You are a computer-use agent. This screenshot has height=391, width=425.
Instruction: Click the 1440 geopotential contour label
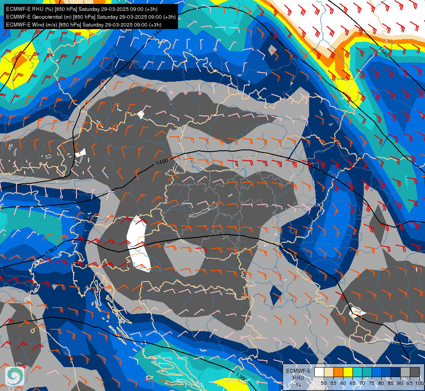click(x=383, y=52)
